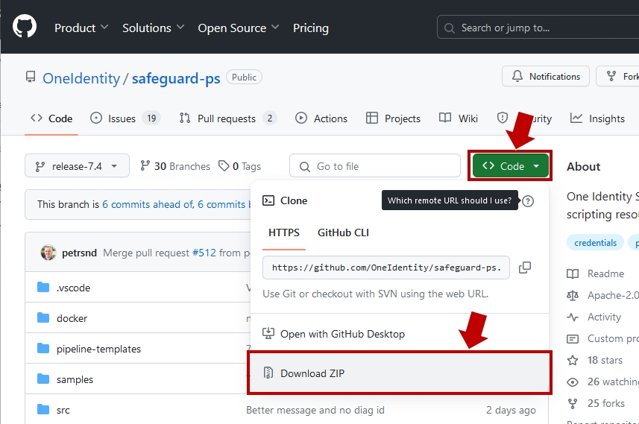The width and height of the screenshot is (639, 424).
Task: Click the Issues count badge 19
Action: pyautogui.click(x=151, y=118)
